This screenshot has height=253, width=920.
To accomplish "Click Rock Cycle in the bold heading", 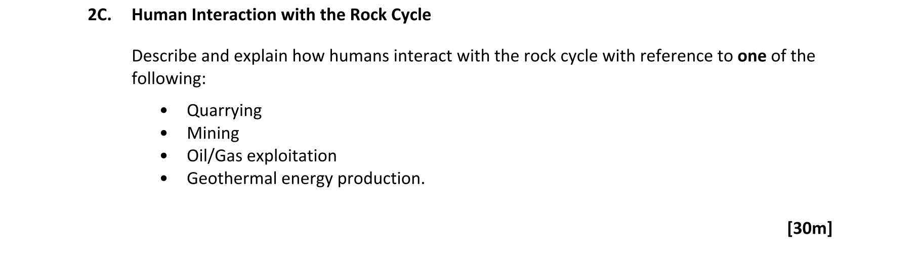I will (390, 15).
